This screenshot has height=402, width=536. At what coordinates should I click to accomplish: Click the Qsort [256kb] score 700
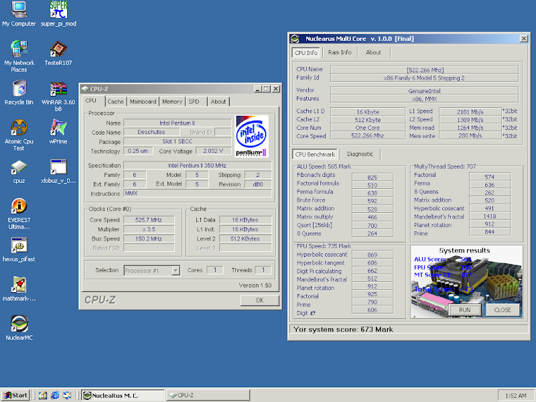tap(373, 226)
